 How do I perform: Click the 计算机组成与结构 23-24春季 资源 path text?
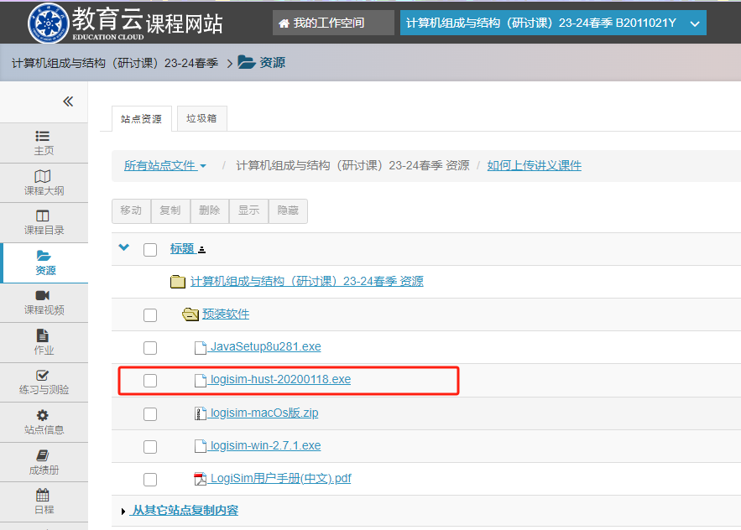(352, 165)
